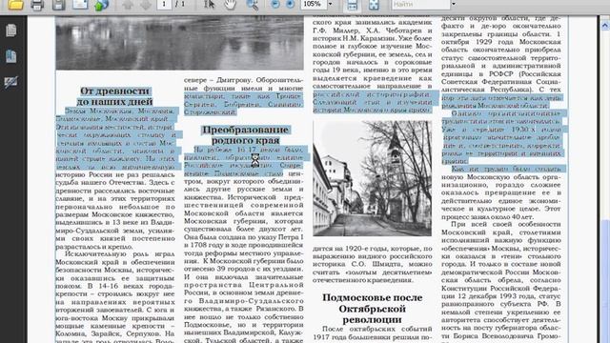The height and width of the screenshot is (343, 610).
Task: Click the line 'Исключительную роль играл'
Action: [120, 254]
